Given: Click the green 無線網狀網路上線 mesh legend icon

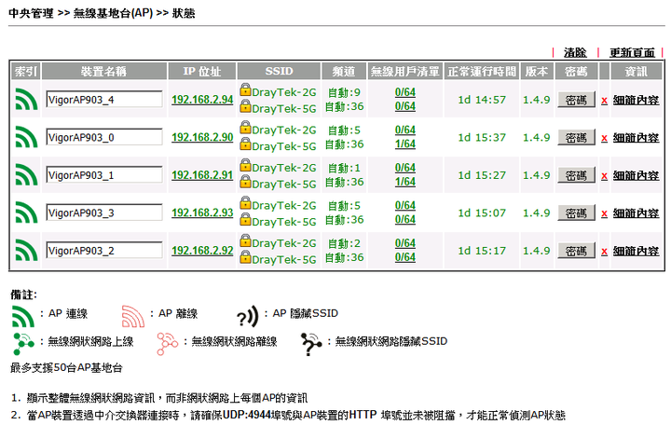Looking at the screenshot, I should (x=23, y=344).
